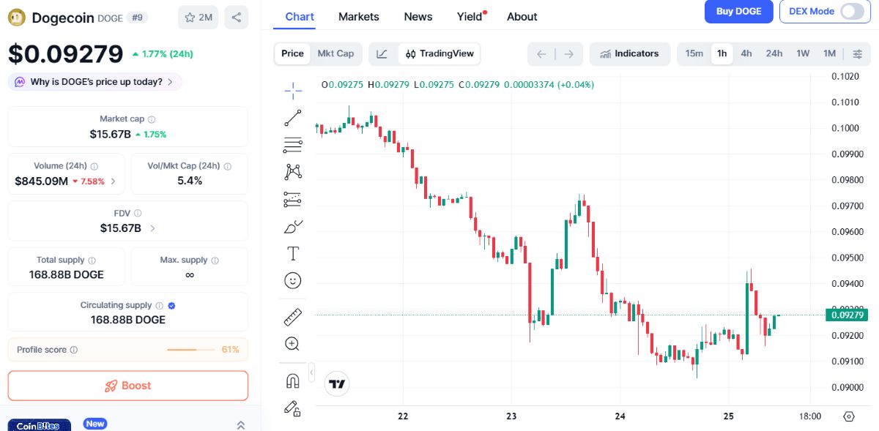Redo the chart action
Screen dimensions: 879x431
tap(568, 53)
